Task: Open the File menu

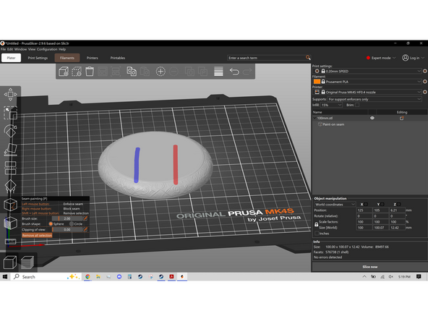Action: (3, 49)
